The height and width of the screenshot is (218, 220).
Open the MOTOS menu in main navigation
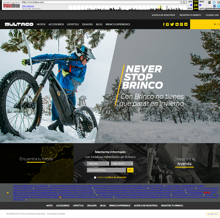[41, 25]
